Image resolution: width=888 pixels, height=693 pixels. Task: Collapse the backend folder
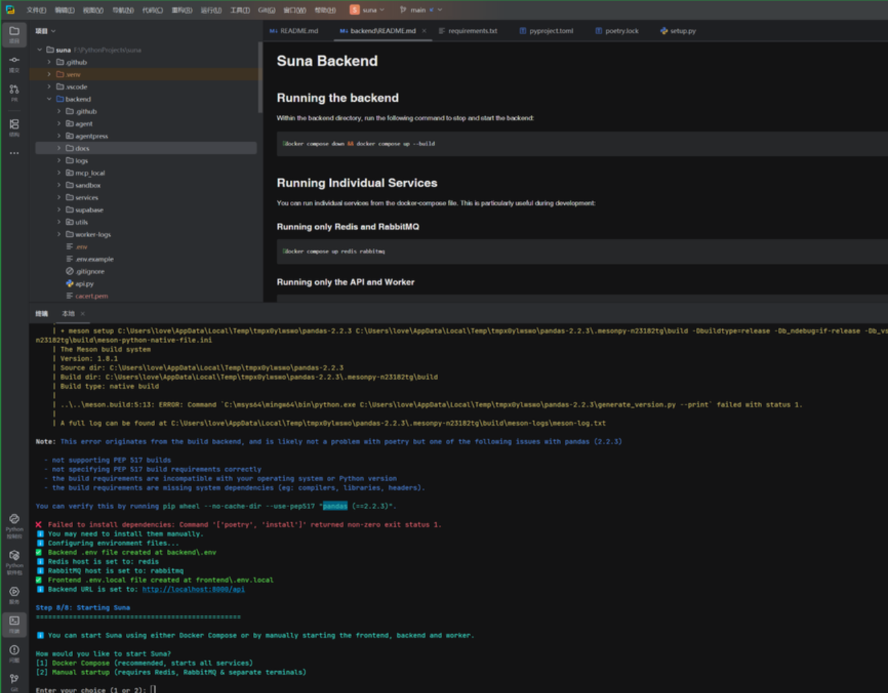point(49,99)
